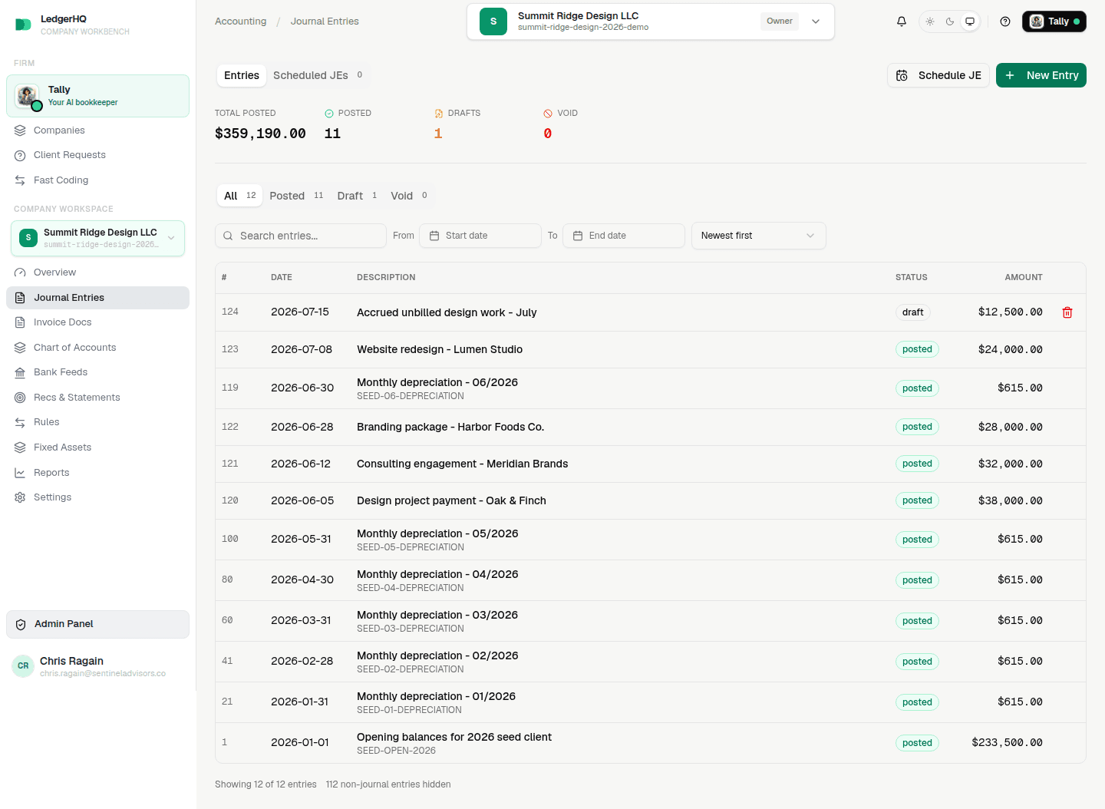This screenshot has width=1105, height=809.
Task: Delete draft entry 124 trash icon
Action: (1067, 312)
